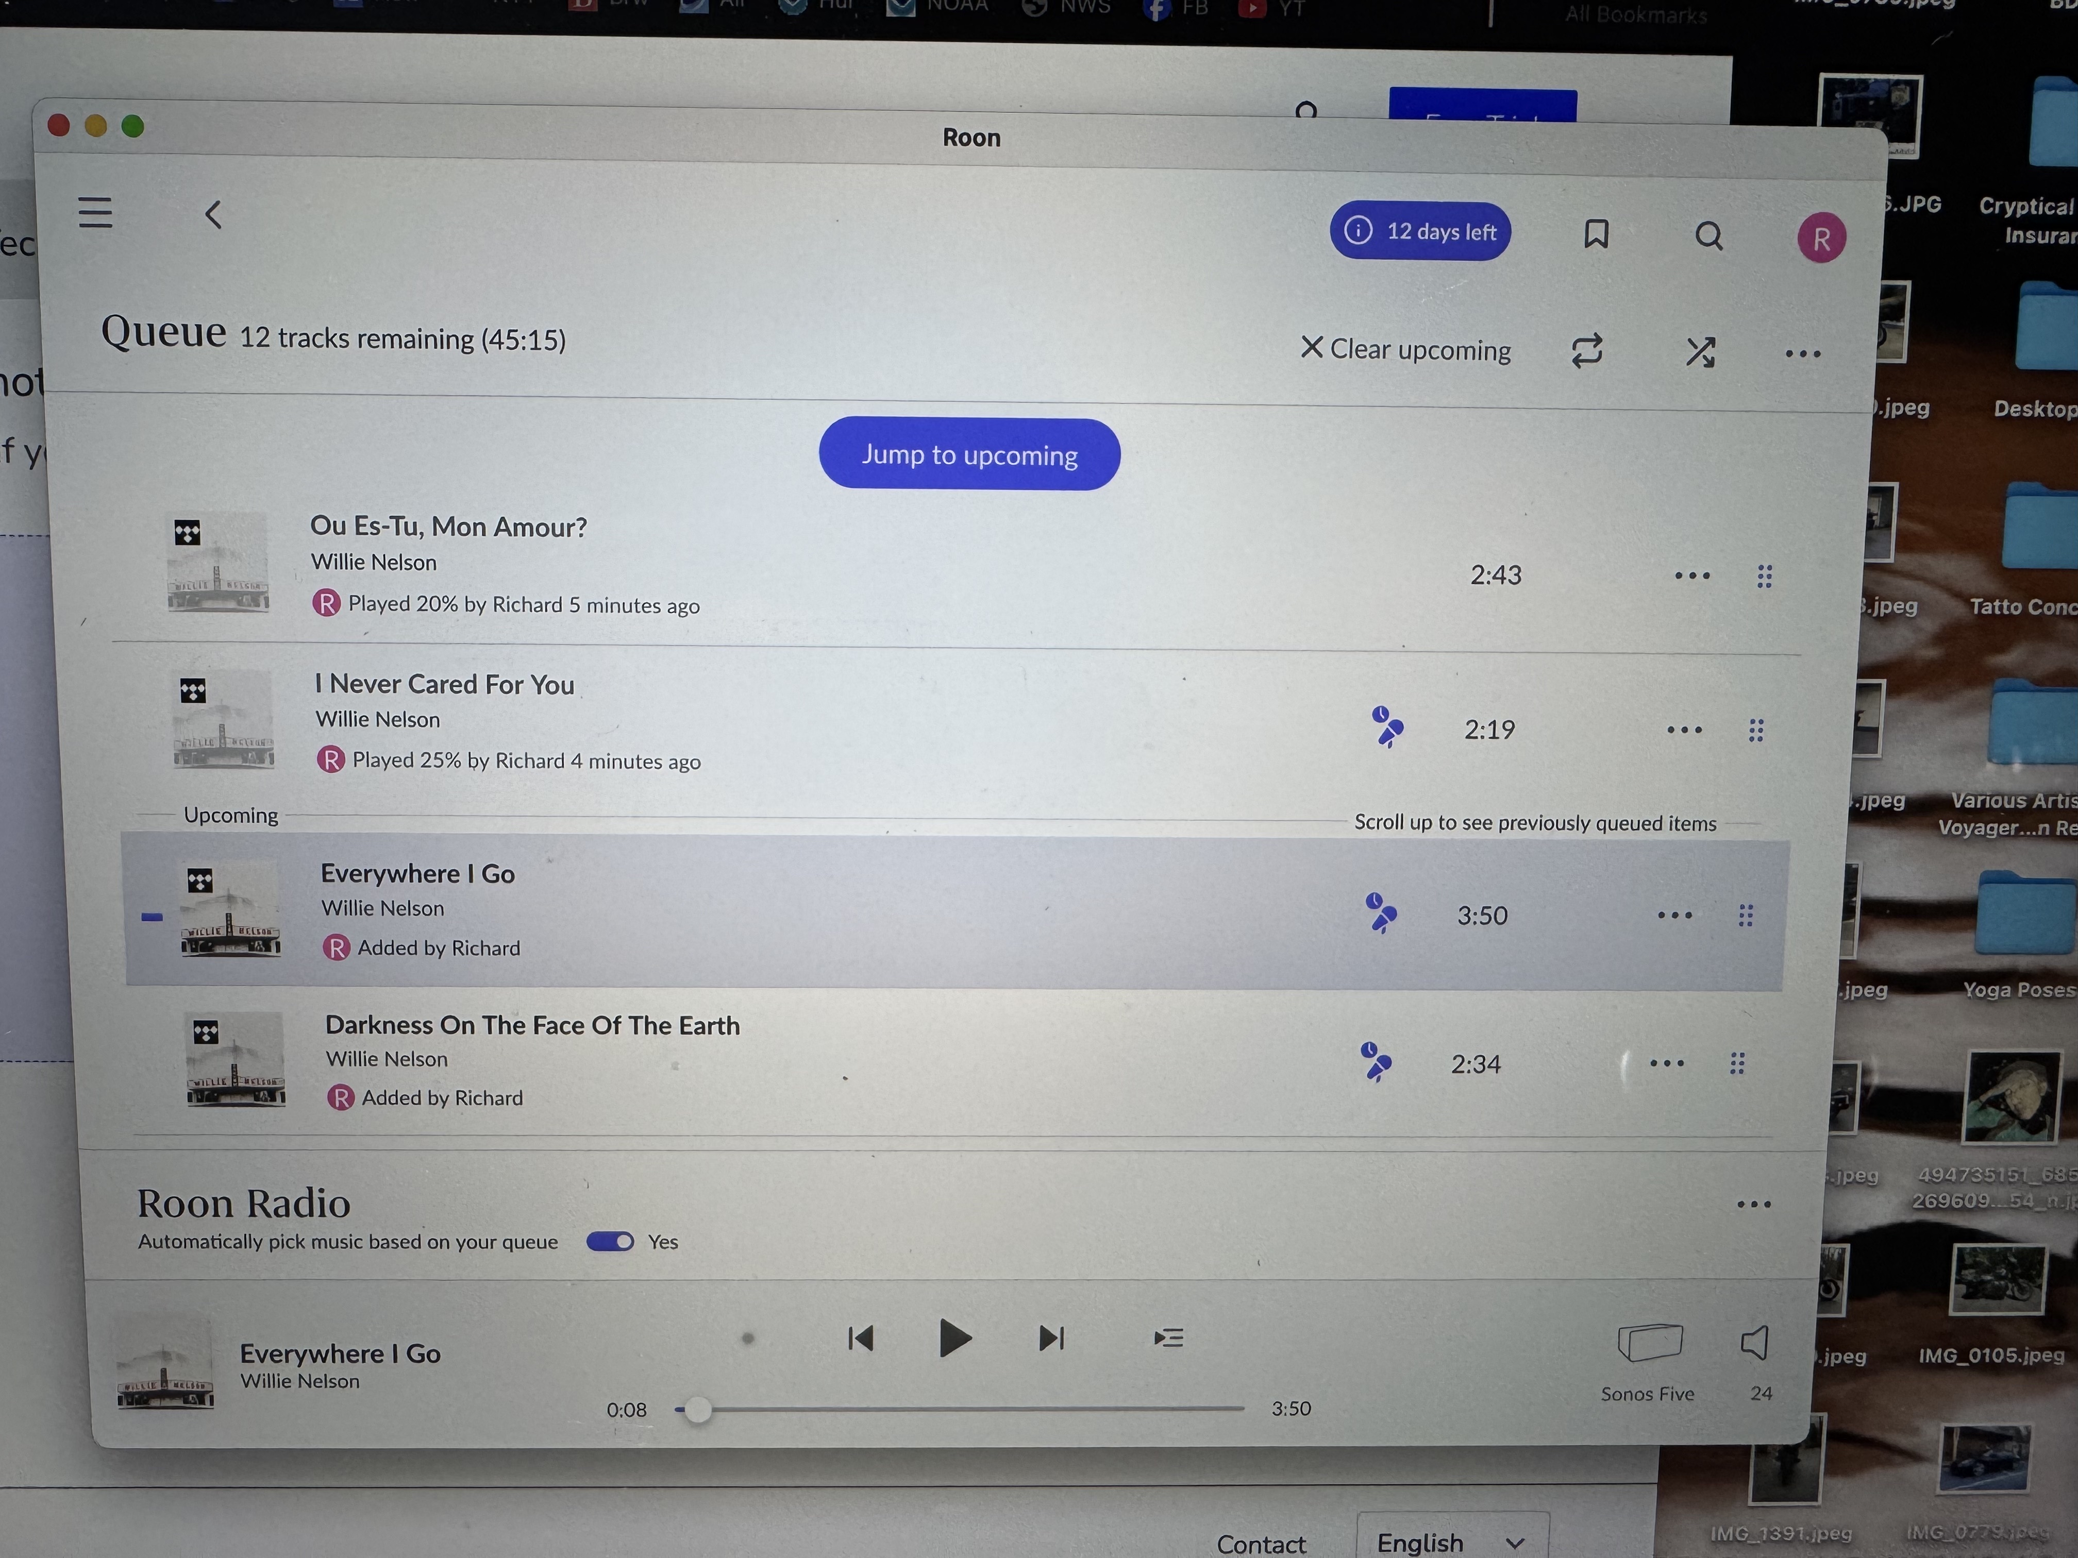Screen dimensions: 2078x1558
Task: Skip to previous track in playback bar
Action: [860, 1338]
